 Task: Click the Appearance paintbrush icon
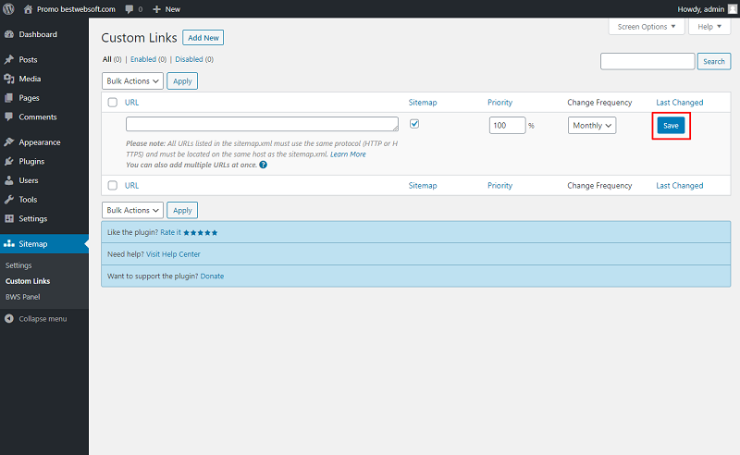click(9, 142)
